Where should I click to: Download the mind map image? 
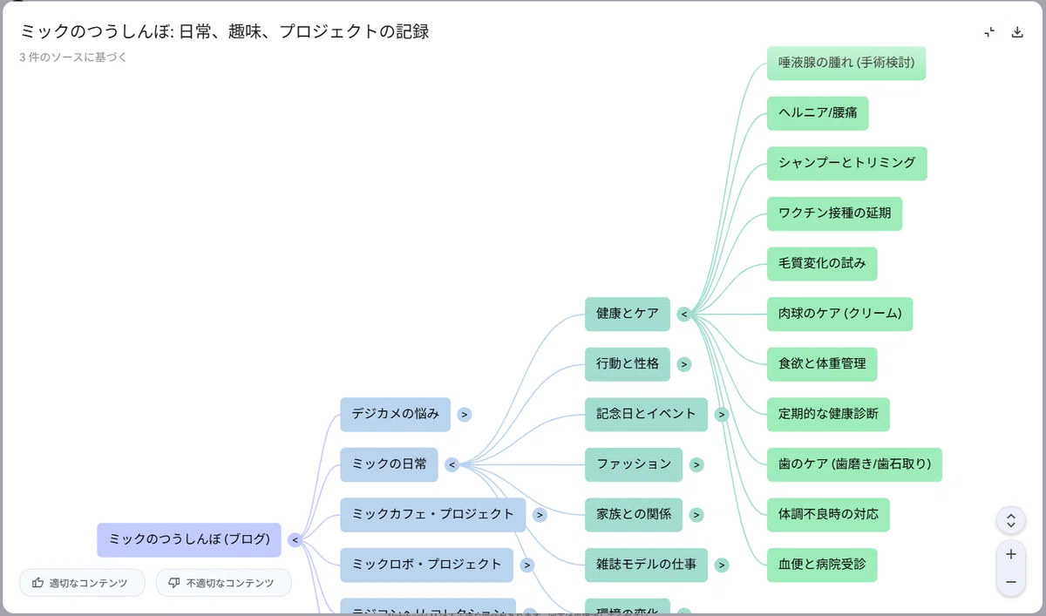1017,32
